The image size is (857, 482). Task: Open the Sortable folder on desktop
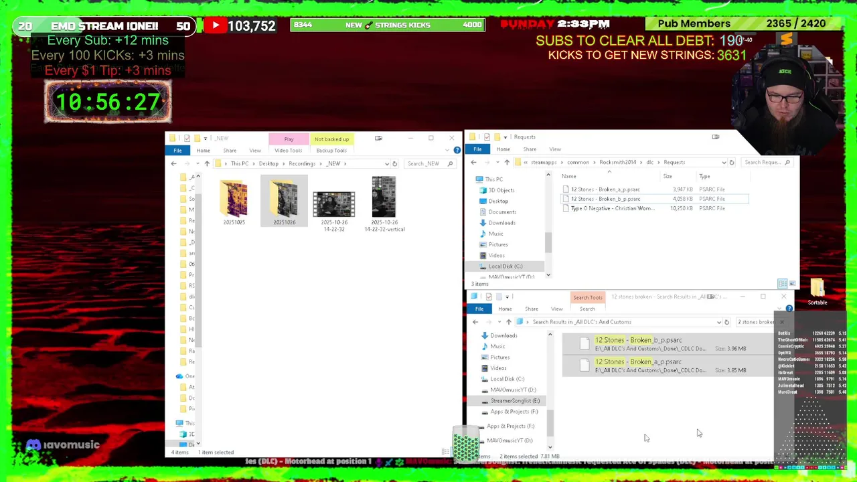click(817, 292)
